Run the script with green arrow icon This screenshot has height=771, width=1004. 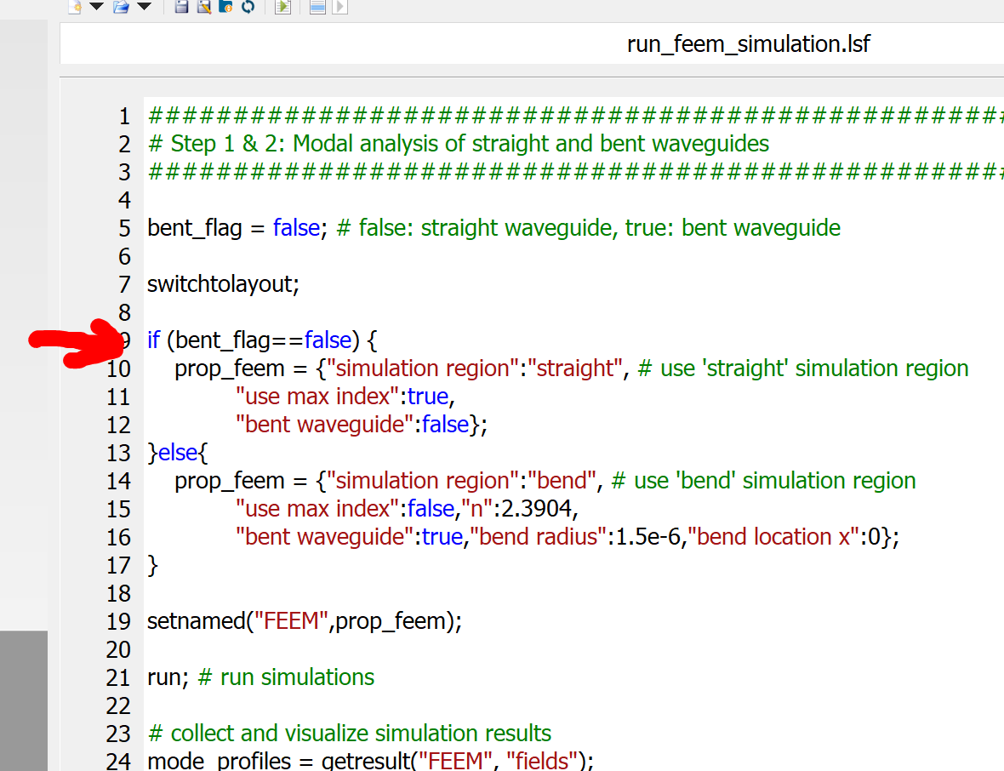282,7
